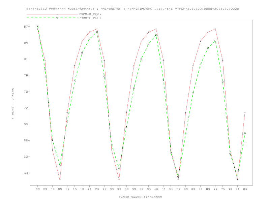Click x-axis tick label 21
Image resolution: width=267 pixels, height=206 pixels.
coord(89,189)
